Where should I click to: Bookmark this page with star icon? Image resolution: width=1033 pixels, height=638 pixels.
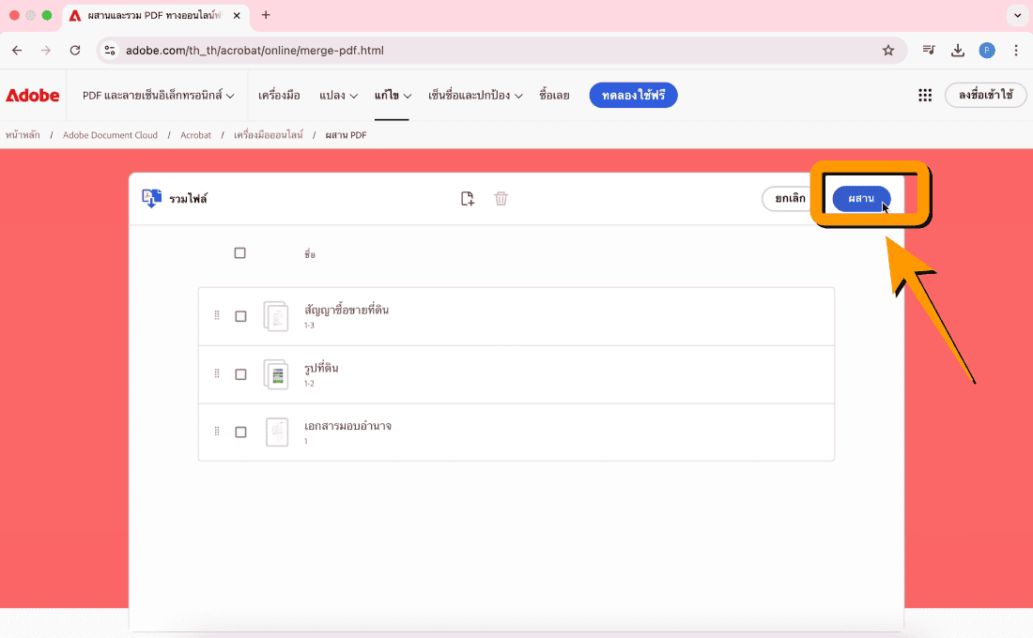888,51
